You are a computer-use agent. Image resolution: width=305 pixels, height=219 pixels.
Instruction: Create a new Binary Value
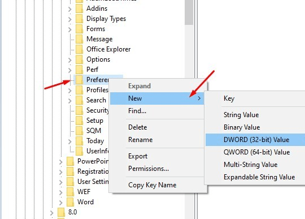click(255, 127)
